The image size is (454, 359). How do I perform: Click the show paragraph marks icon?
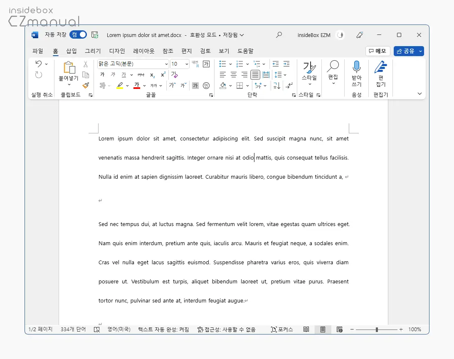[289, 85]
